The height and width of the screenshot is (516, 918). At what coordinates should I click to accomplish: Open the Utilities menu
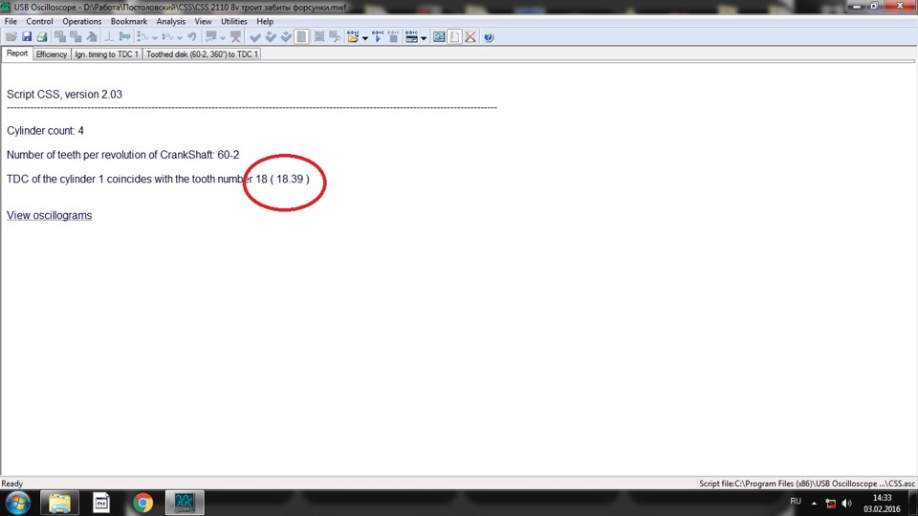(233, 21)
